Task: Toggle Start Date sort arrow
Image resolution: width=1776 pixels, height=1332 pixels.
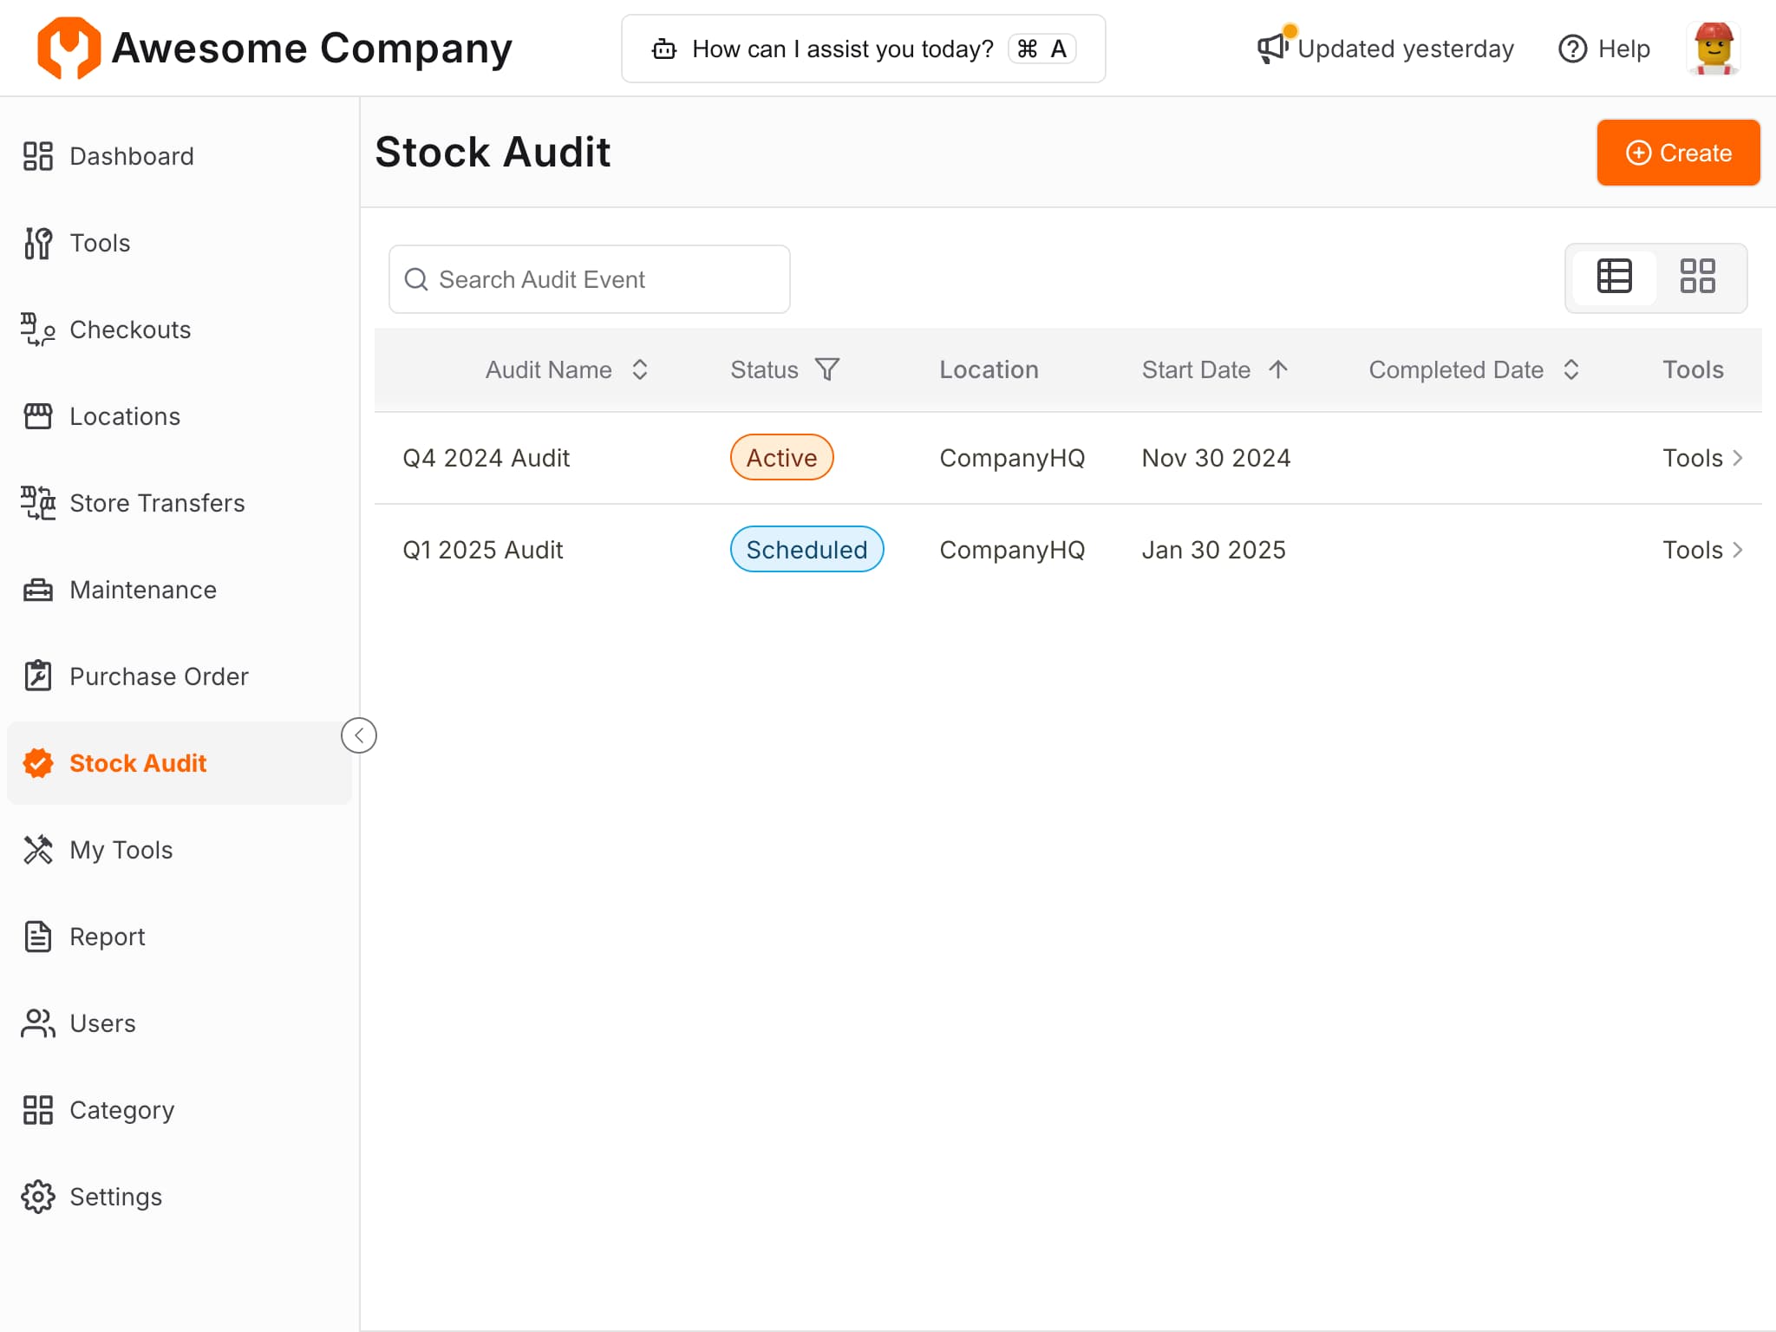Action: (x=1278, y=369)
